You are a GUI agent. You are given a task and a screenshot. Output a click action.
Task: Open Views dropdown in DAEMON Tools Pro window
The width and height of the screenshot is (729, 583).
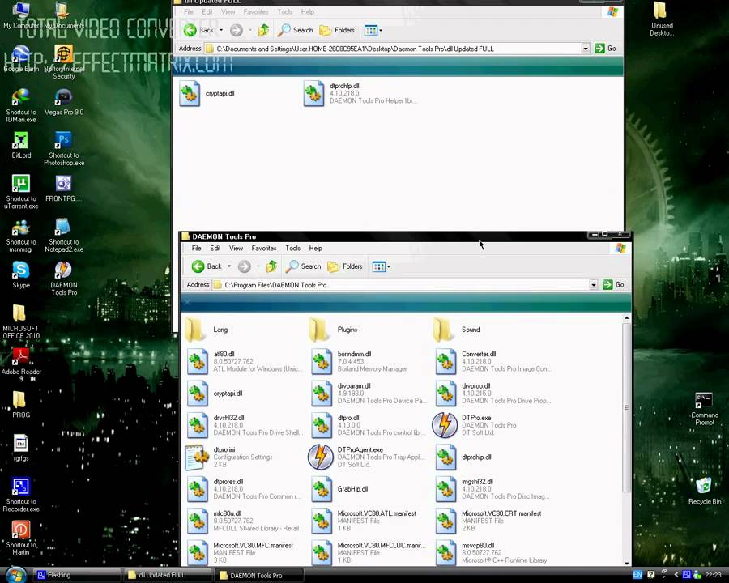pyautogui.click(x=381, y=266)
